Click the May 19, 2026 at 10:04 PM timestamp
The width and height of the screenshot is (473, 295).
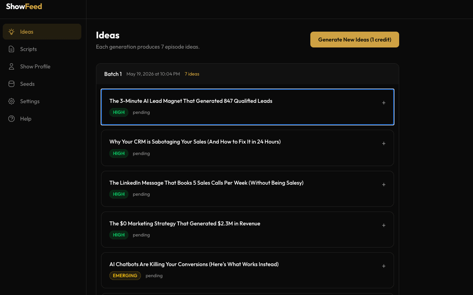pyautogui.click(x=153, y=74)
